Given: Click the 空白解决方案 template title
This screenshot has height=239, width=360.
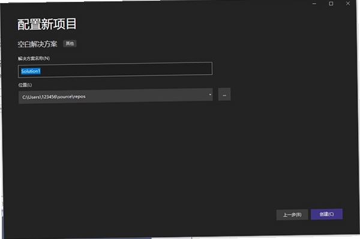Looking at the screenshot, I should click(x=37, y=44).
